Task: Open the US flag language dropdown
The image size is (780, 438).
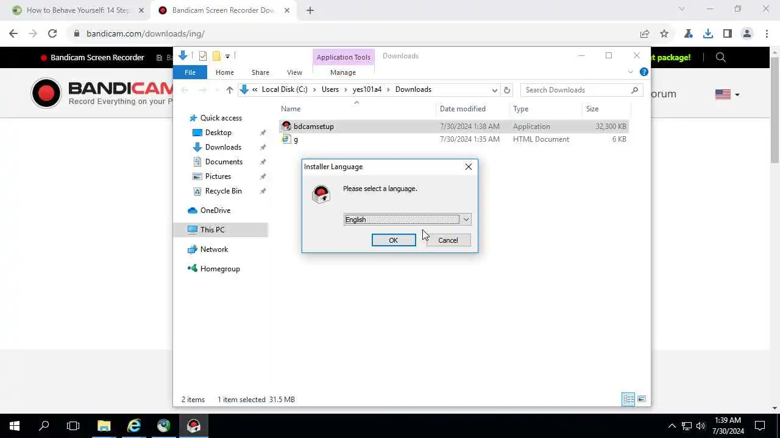Action: click(727, 94)
